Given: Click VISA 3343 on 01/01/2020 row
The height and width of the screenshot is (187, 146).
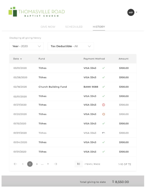Looking at the screenshot, I should 90,152.
